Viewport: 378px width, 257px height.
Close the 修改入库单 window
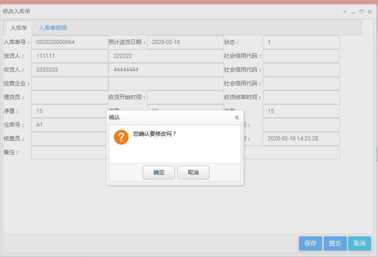(x=370, y=11)
